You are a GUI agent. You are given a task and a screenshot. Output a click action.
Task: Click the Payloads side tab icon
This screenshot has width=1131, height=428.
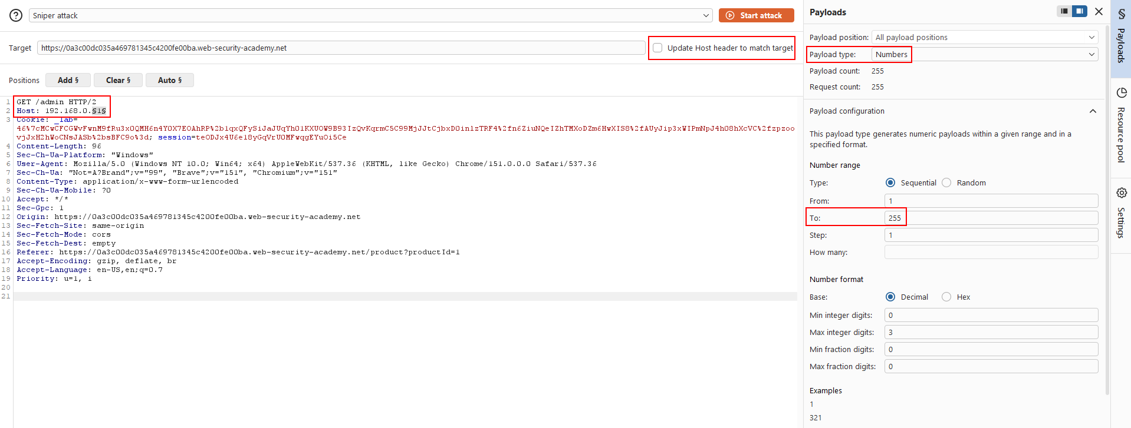pyautogui.click(x=1121, y=14)
